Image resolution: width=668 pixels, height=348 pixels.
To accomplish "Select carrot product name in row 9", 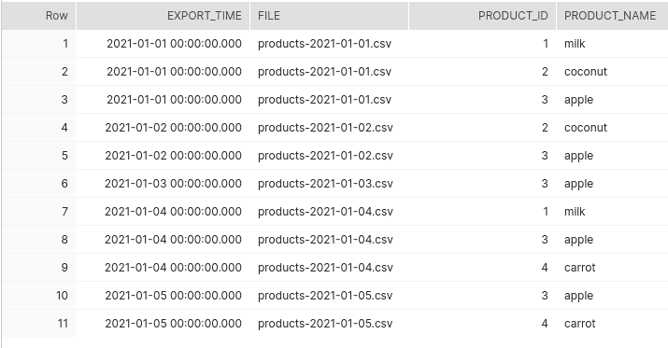I will tap(612, 268).
